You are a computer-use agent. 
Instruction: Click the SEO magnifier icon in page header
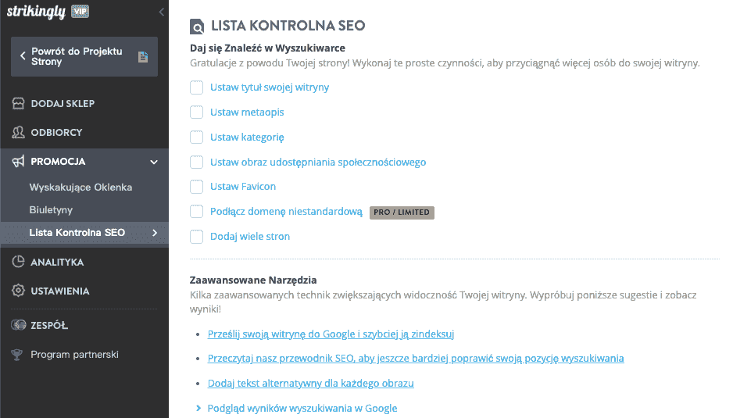click(x=197, y=27)
